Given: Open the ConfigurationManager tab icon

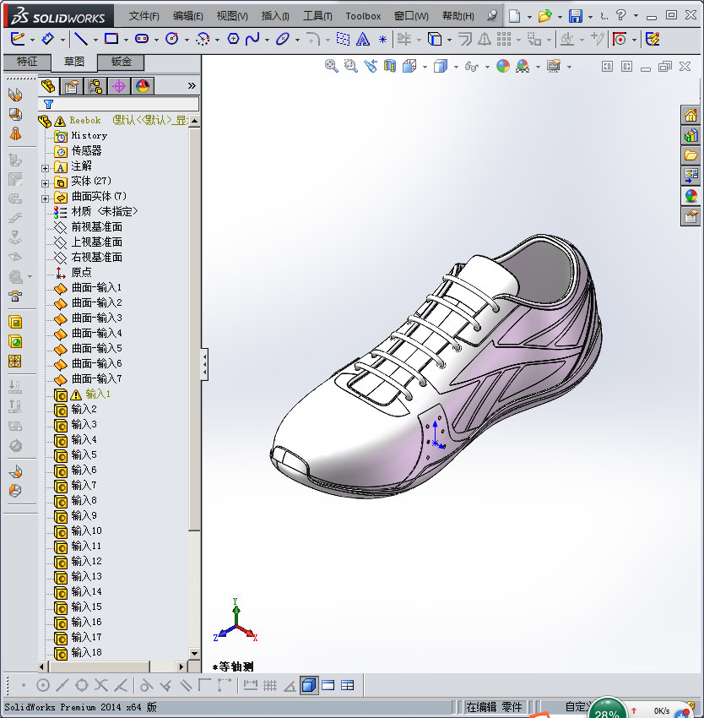Looking at the screenshot, I should [95, 86].
